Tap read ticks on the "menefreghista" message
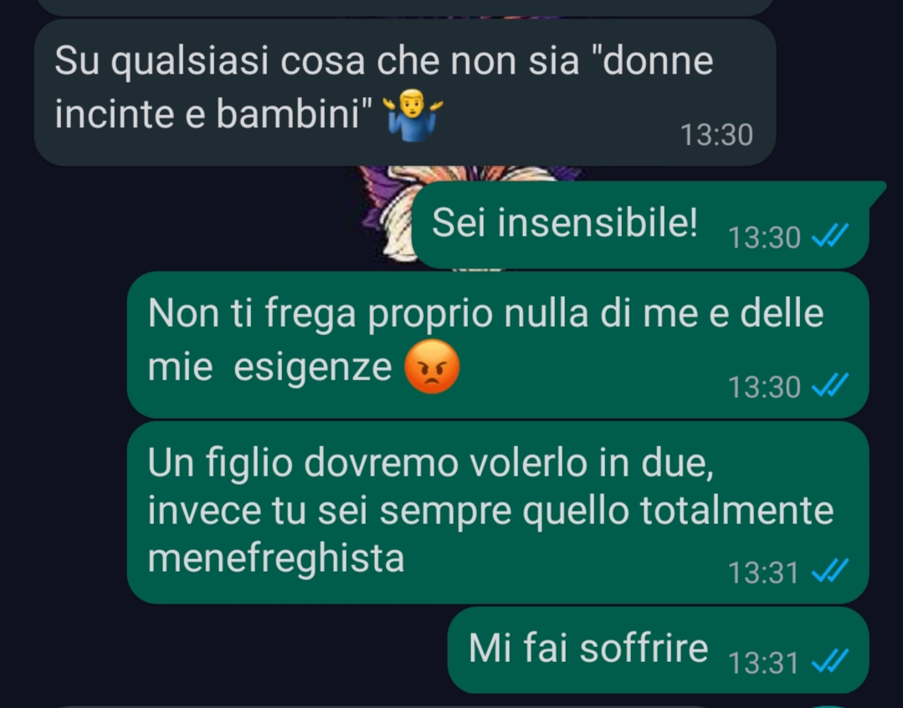This screenshot has height=708, width=903. point(830,571)
